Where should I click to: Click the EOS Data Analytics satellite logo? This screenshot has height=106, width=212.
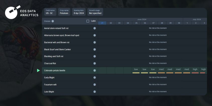tap(13, 12)
